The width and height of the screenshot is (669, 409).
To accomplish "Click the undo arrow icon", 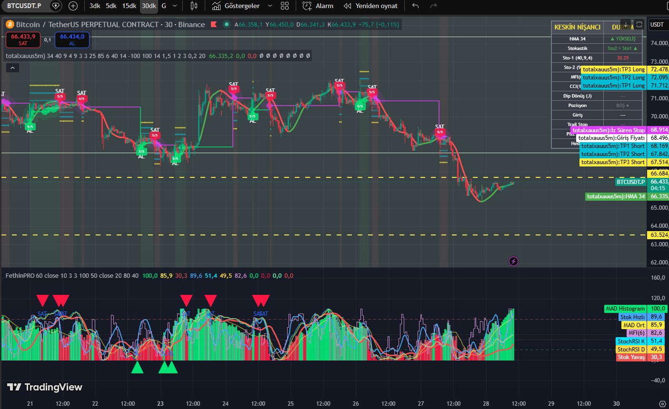I will coord(415,6).
